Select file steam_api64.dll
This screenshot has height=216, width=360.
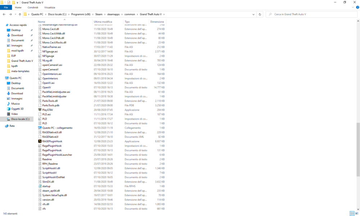click(x=51, y=190)
